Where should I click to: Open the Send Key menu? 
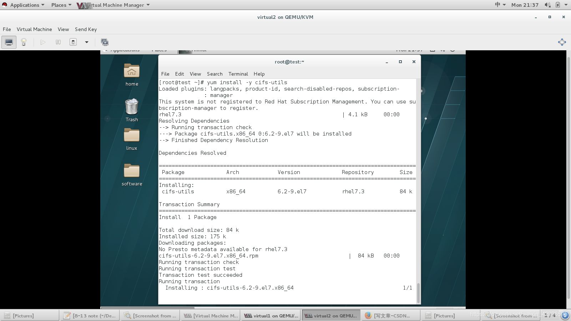pos(86,29)
